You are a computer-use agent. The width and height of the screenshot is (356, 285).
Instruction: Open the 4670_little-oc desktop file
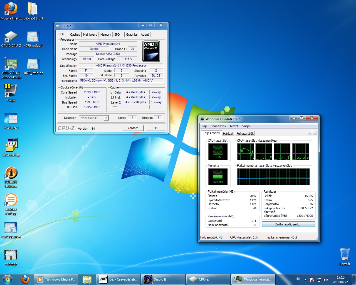tap(33, 66)
